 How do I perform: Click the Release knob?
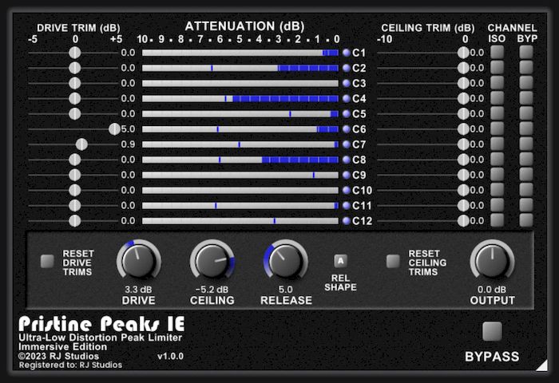pyautogui.click(x=285, y=260)
